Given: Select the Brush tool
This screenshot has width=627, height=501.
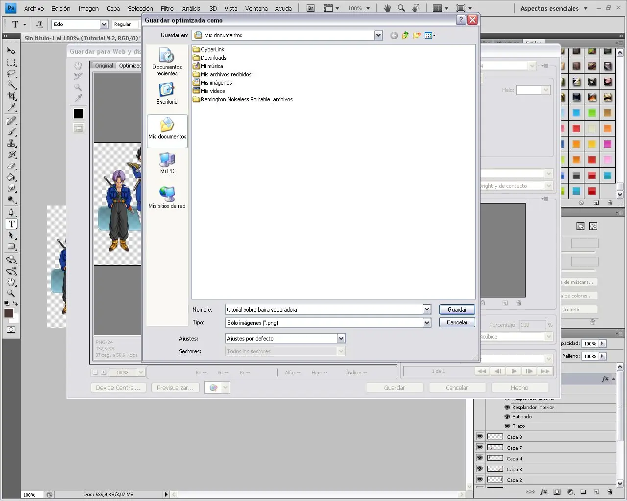Looking at the screenshot, I should (x=11, y=132).
